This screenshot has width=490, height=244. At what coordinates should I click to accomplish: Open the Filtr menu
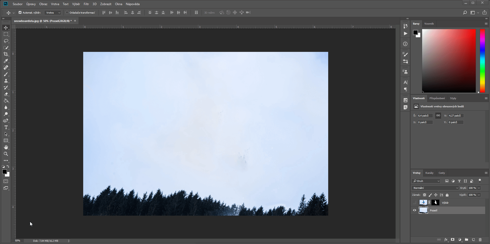[x=86, y=4]
